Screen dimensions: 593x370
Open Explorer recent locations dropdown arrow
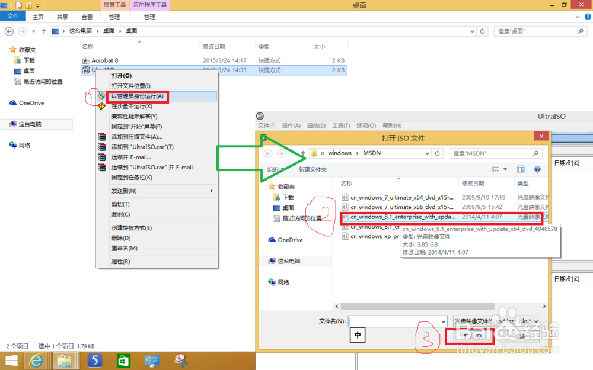pyautogui.click(x=34, y=31)
